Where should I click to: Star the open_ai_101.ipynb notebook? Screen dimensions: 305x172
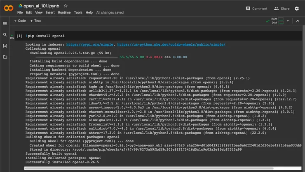(66, 6)
